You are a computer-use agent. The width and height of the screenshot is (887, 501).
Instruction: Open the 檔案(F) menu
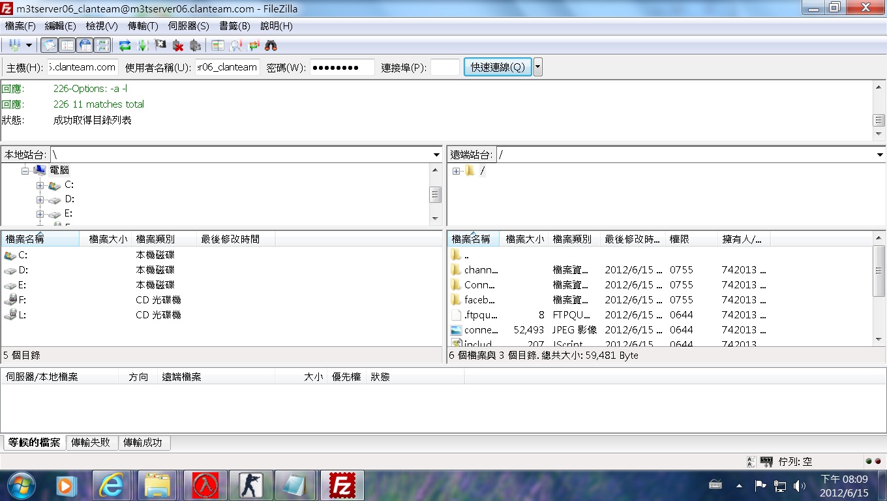point(20,26)
